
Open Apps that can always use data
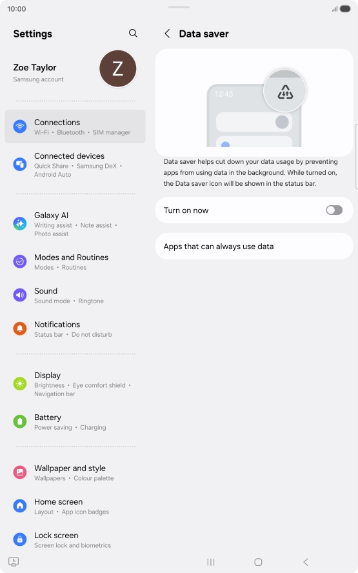[254, 246]
